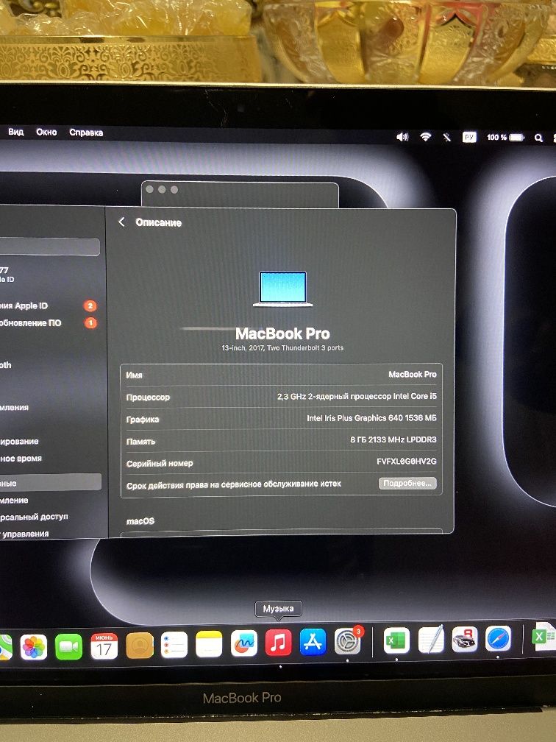Viewport: 556px width, 742px height.
Task: Open the Вид menu
Action: (15, 132)
